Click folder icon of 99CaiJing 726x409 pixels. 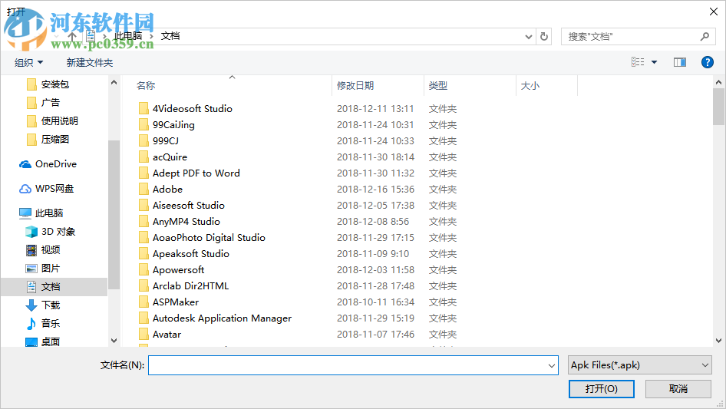click(x=144, y=124)
